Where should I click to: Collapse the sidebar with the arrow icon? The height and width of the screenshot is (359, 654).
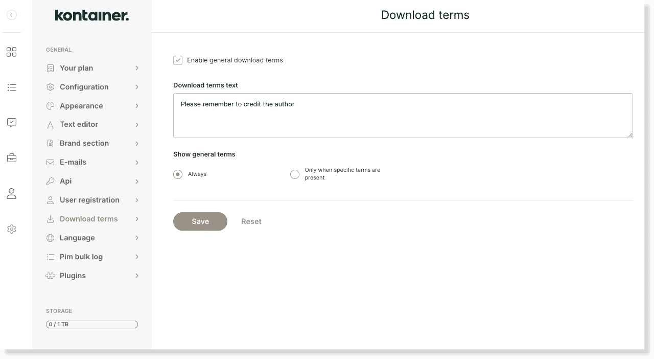11,15
